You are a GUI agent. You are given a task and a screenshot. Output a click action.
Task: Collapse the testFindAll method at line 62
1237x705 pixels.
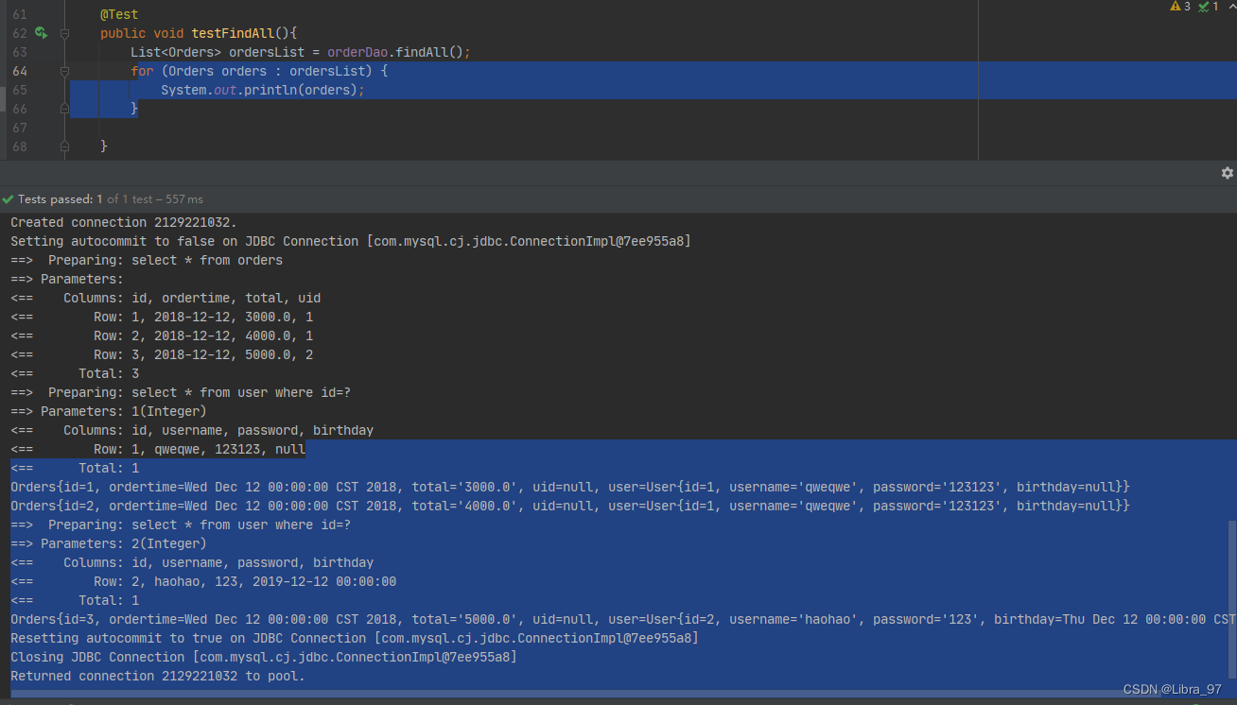(65, 33)
